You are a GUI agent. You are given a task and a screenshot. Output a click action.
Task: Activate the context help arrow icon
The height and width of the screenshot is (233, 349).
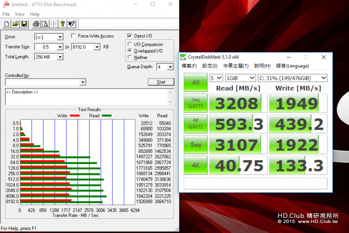[72, 24]
